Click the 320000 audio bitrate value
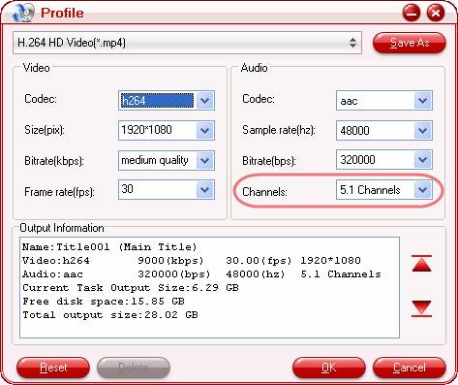Screen dimensions: 458x385 tap(357, 160)
